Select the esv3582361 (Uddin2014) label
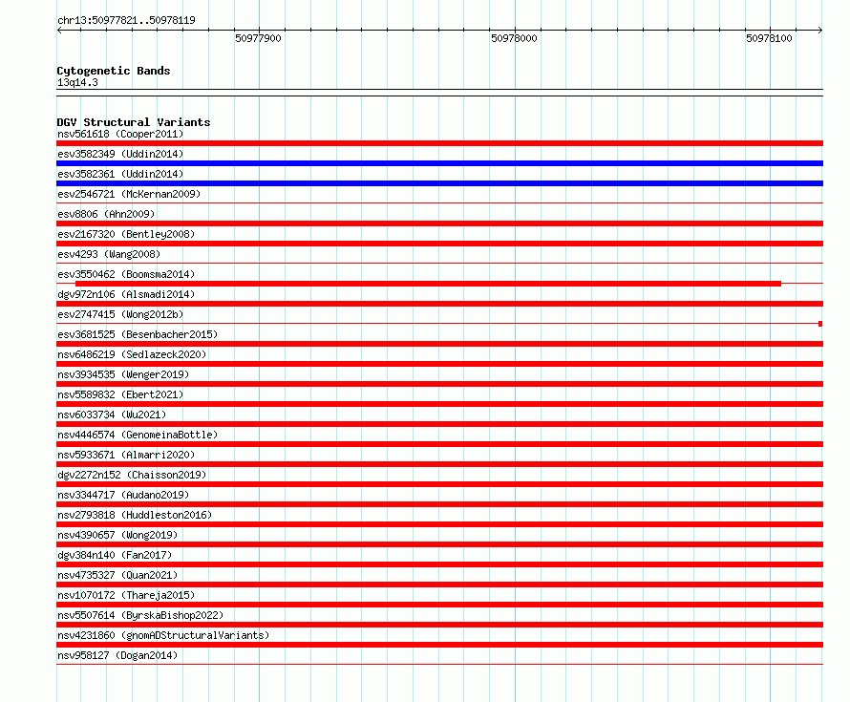The width and height of the screenshot is (850, 702). pos(120,174)
